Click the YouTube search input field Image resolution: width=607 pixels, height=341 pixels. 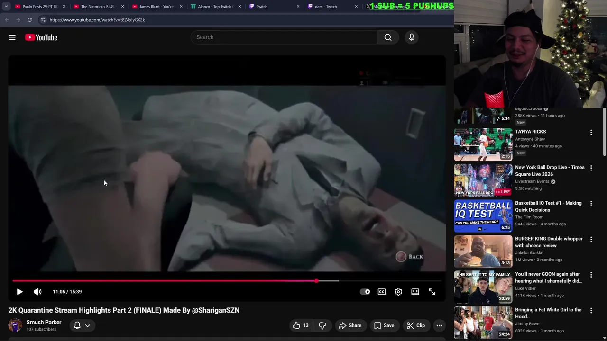tap(284, 37)
